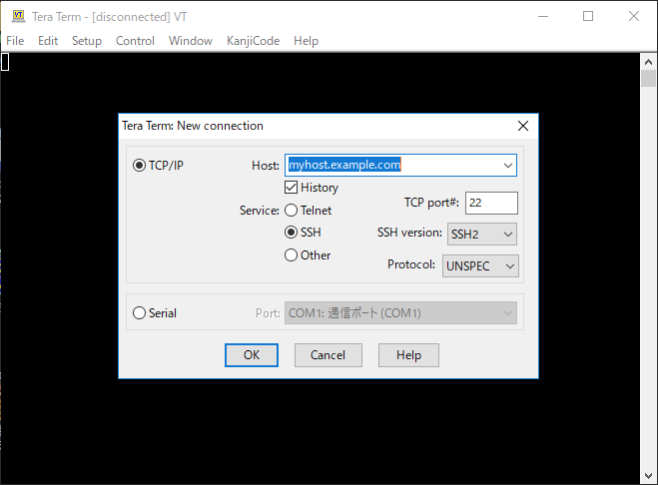Click the 'Service:' label
Image resolution: width=658 pixels, height=485 pixels.
[x=260, y=211]
